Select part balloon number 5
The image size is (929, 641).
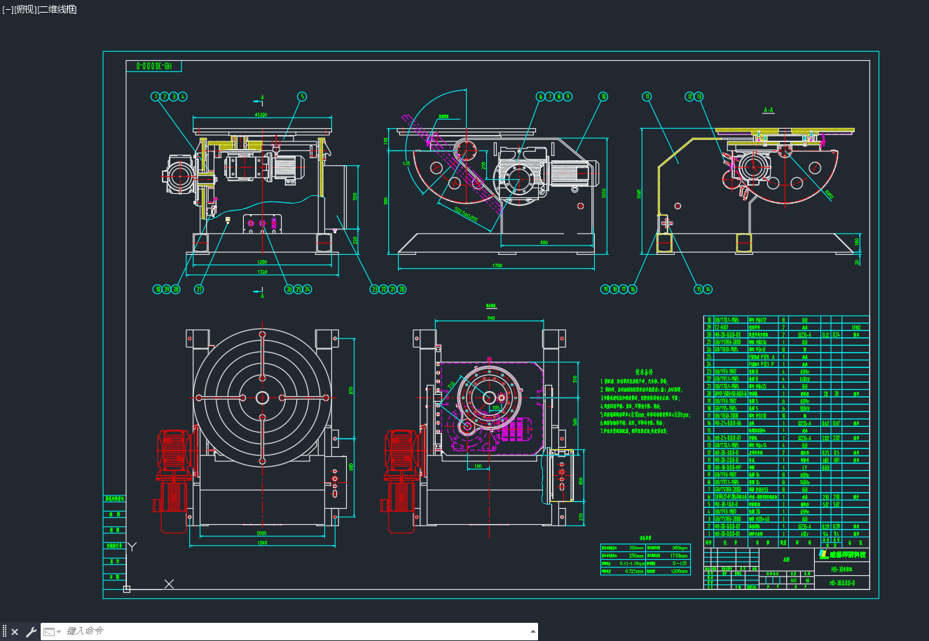[x=302, y=97]
